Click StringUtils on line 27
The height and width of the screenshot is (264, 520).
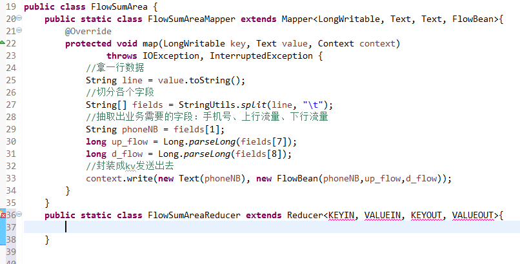(x=207, y=105)
